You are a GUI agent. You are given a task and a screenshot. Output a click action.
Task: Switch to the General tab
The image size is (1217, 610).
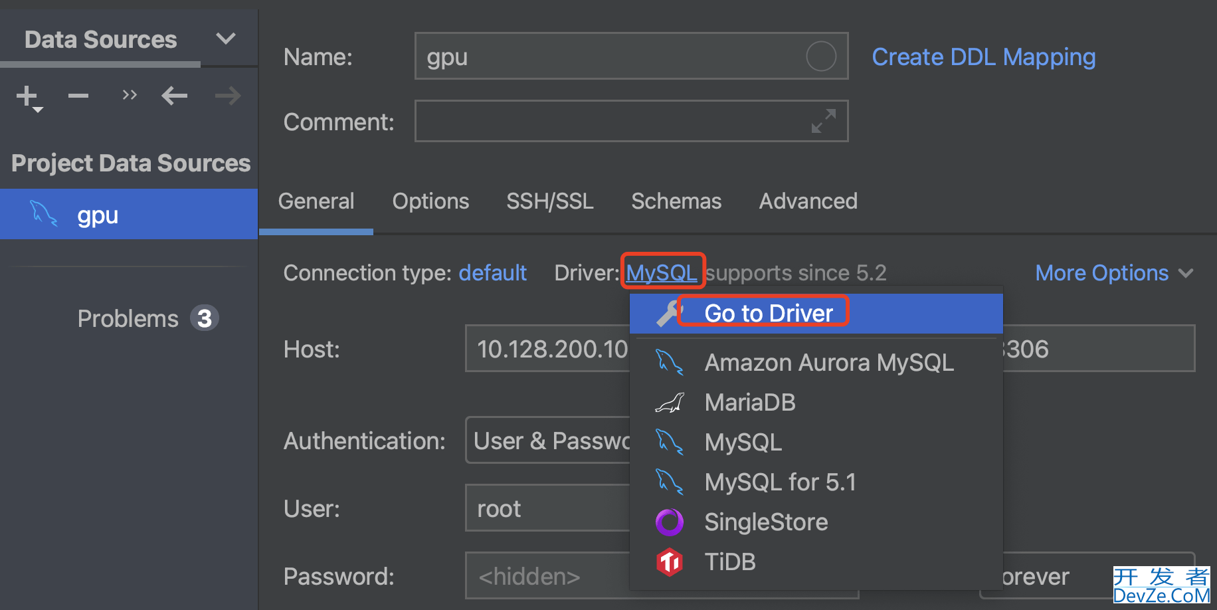click(316, 201)
